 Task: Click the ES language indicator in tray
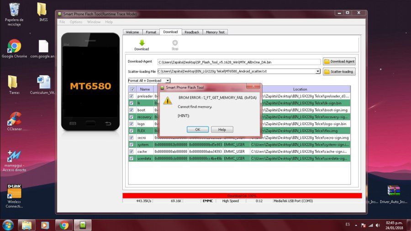tap(348, 225)
